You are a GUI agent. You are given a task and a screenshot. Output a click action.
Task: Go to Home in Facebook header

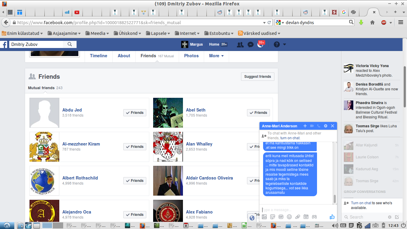tap(214, 44)
